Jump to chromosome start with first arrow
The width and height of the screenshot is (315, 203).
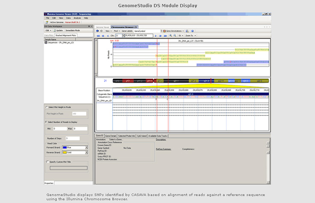[98, 35]
